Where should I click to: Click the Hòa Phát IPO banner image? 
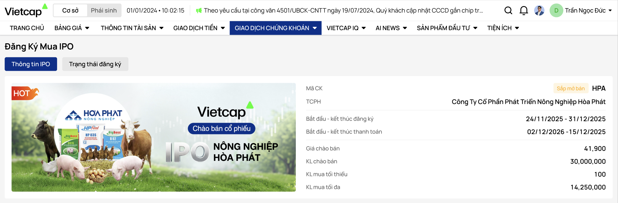point(154,137)
